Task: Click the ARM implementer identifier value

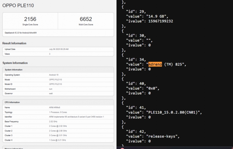Action: (x=77, y=117)
